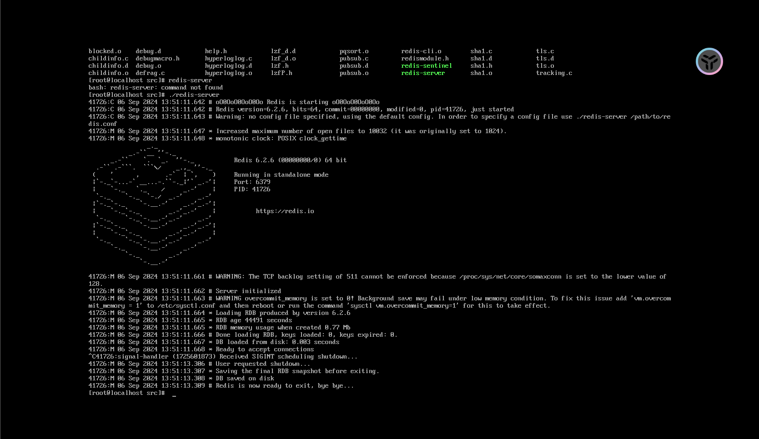Screen dimensions: 759x439
Task: Click the hyperloglog.c file name
Action: pyautogui.click(x=228, y=58)
